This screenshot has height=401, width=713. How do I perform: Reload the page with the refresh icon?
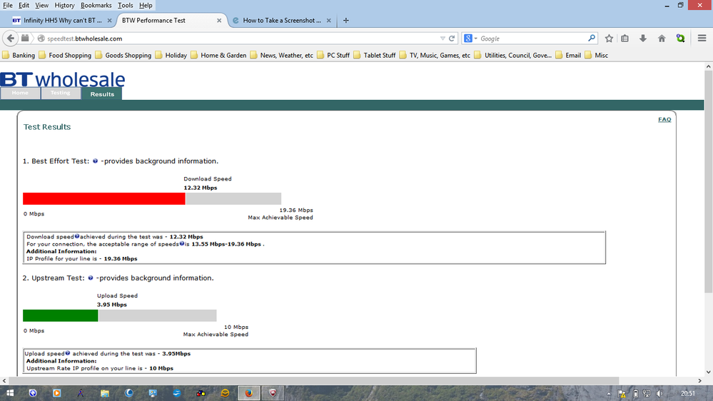(x=452, y=39)
